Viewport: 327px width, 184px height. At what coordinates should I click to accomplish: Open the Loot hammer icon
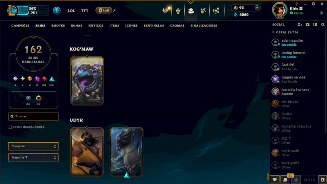203,11
